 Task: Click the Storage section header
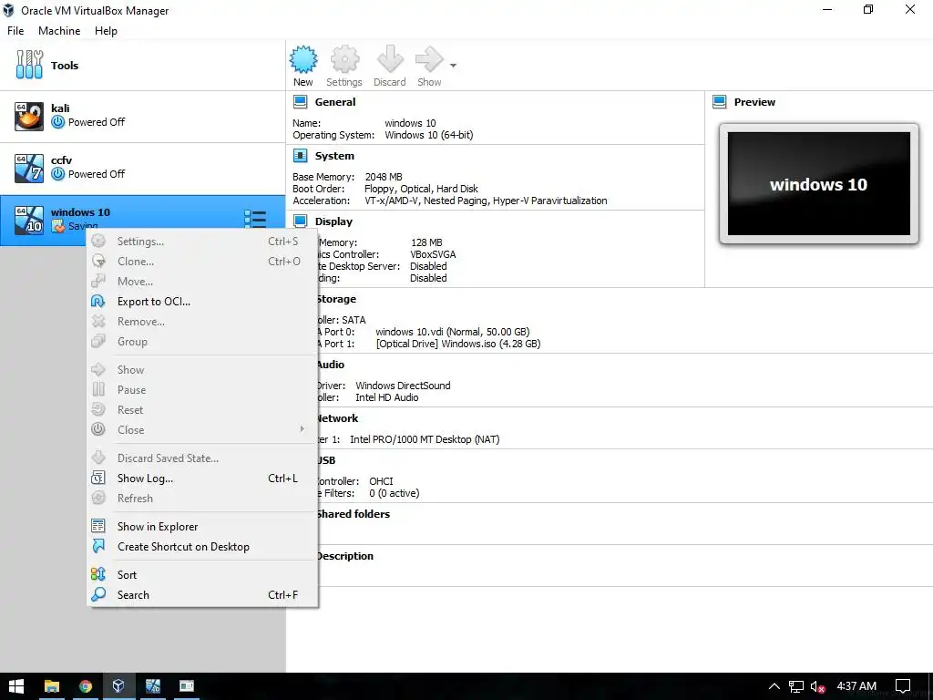pos(336,299)
